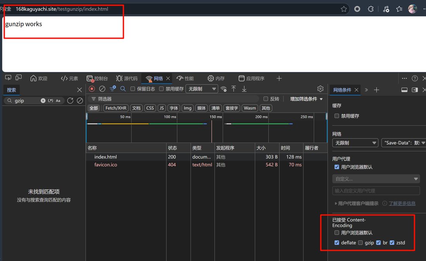The height and width of the screenshot is (261, 426).
Task: Open 无限制 dropdown under 网络 section
Action: pyautogui.click(x=355, y=143)
